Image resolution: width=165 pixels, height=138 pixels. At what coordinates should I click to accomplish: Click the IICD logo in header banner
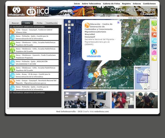tap(38, 11)
